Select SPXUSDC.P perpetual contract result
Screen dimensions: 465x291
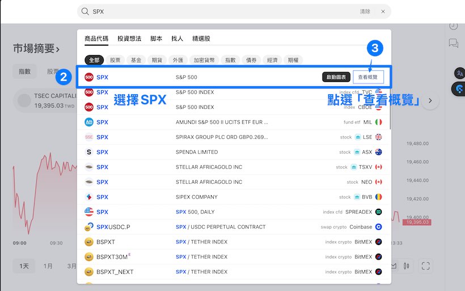click(x=234, y=227)
